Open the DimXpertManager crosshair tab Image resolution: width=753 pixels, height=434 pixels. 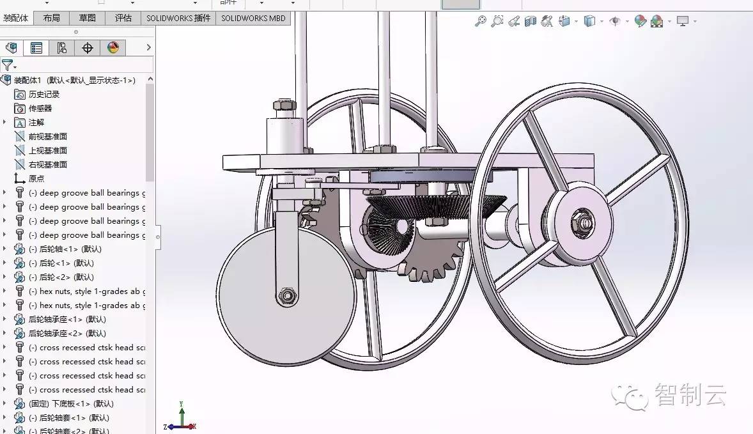87,47
